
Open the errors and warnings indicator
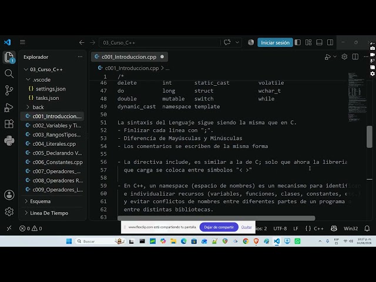pyautogui.click(x=31, y=229)
